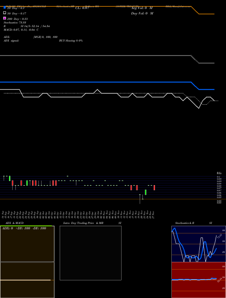Select the '50 Day = 0.17' label
This screenshot has height=298, width=226.
coord(17,14)
